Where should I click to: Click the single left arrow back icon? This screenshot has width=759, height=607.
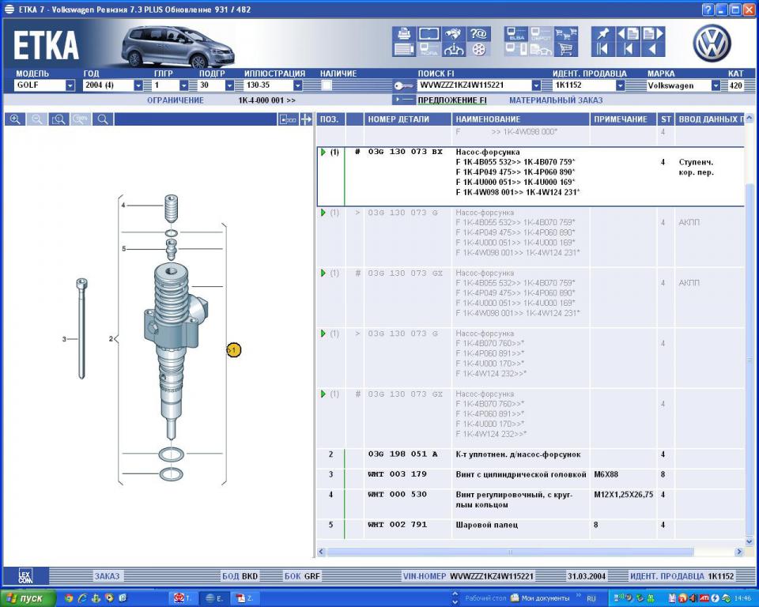click(652, 49)
